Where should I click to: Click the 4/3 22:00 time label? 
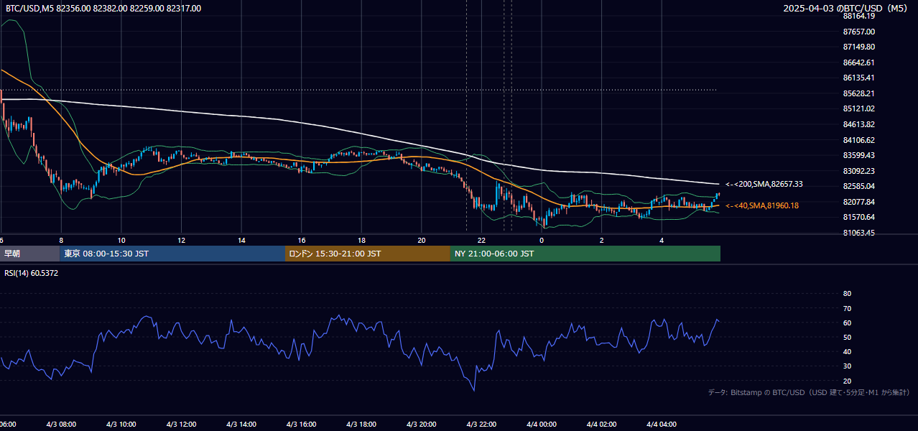tap(481, 425)
